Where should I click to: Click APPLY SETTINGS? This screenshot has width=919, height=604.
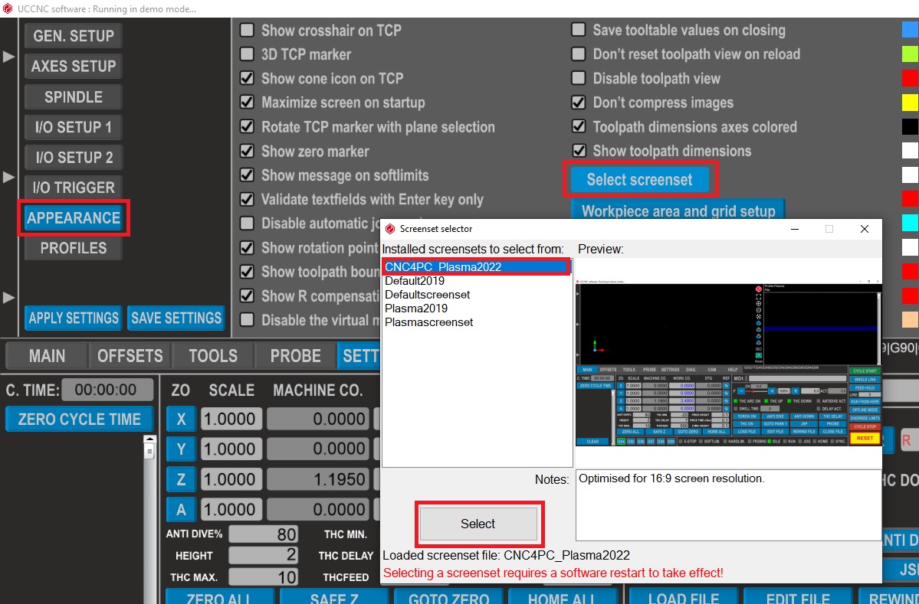point(73,318)
